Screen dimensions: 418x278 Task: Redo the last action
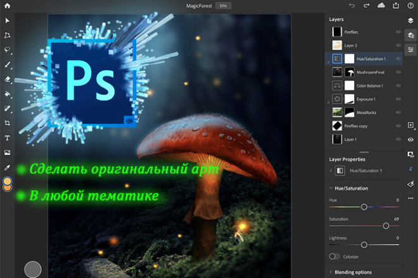[367, 6]
